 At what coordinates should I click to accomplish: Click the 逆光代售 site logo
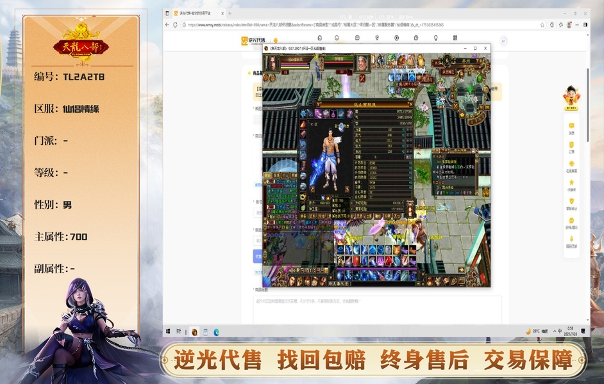(x=253, y=40)
